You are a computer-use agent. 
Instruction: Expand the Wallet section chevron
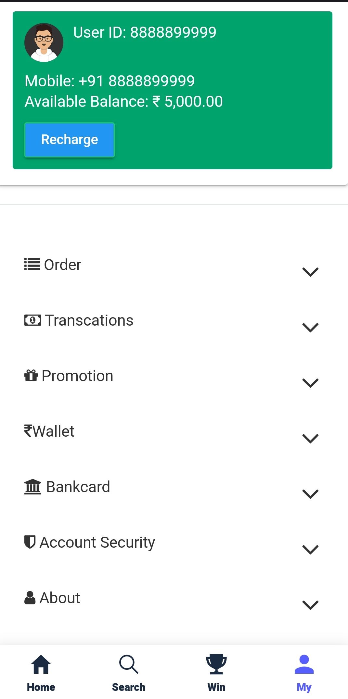pos(310,438)
